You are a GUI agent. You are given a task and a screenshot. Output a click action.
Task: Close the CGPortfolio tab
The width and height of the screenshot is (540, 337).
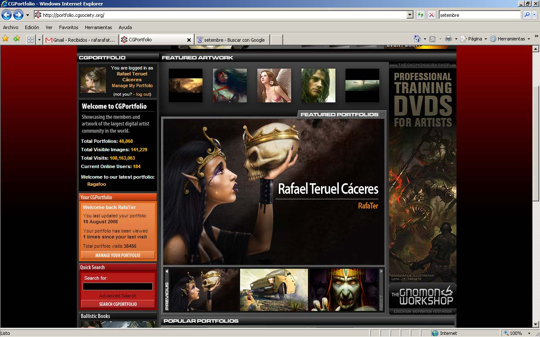pyautogui.click(x=189, y=40)
